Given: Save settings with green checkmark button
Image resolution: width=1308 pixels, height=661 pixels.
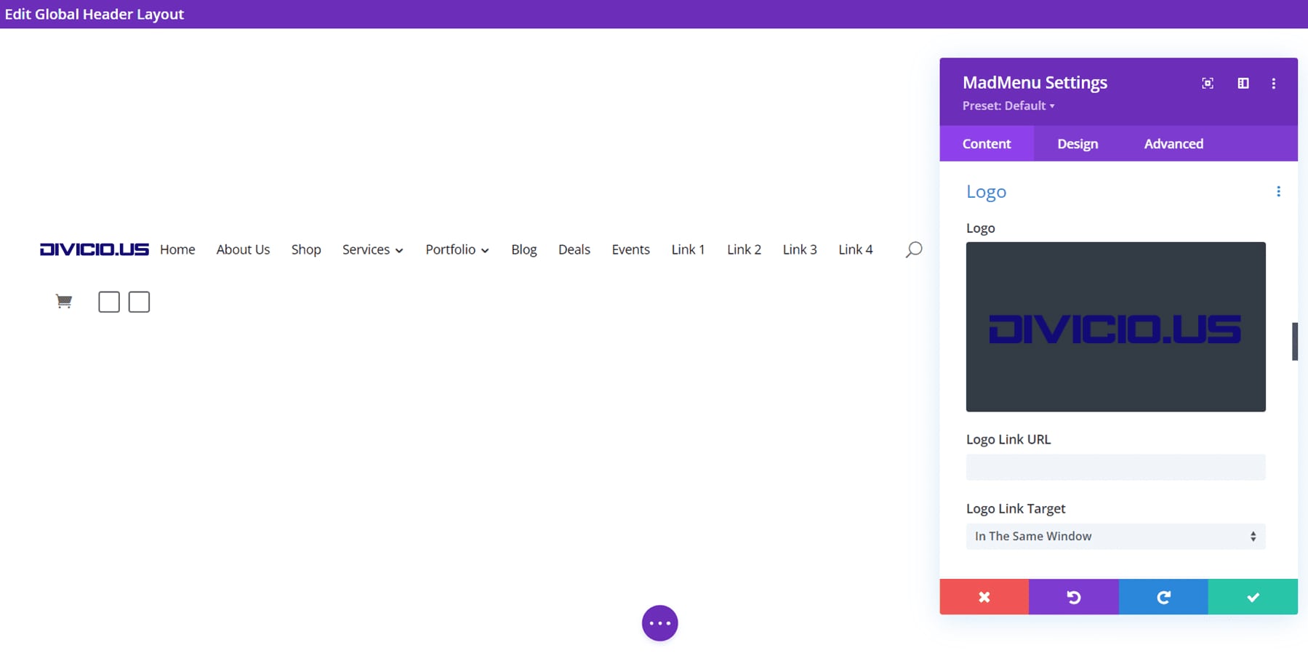Looking at the screenshot, I should pos(1253,597).
